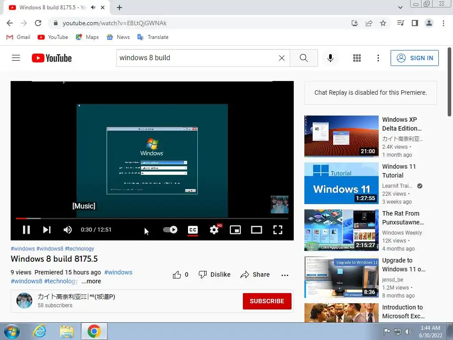Share the video

coord(255,274)
